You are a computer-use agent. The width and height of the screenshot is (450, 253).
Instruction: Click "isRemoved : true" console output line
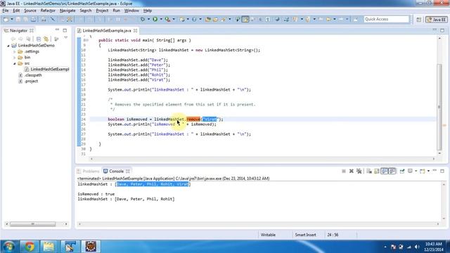coord(96,194)
